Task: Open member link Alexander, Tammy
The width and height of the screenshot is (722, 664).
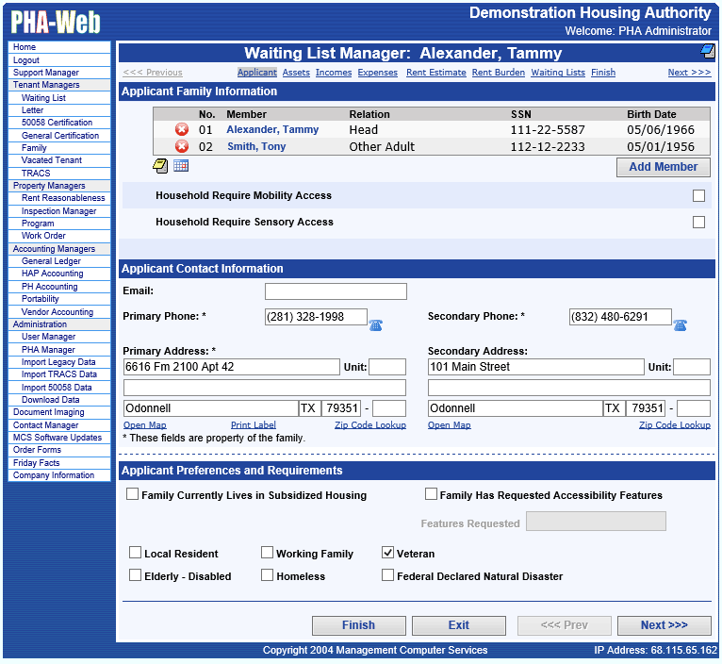Action: 272,129
